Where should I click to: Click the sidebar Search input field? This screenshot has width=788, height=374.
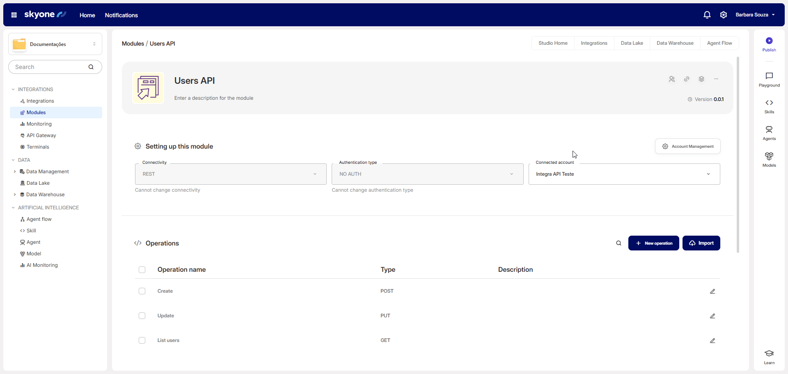tap(49, 67)
